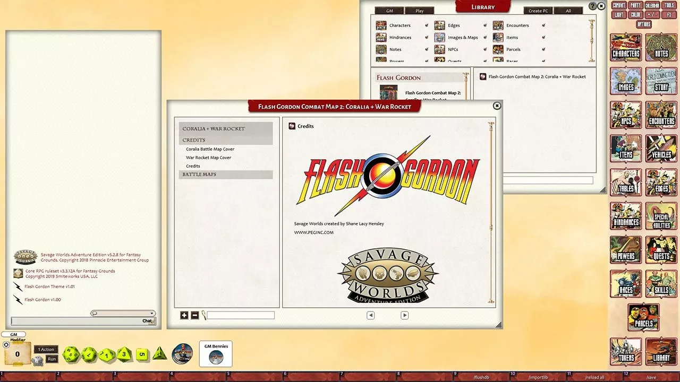Select the GM filter in Library
This screenshot has height=382, width=680.
click(x=389, y=11)
